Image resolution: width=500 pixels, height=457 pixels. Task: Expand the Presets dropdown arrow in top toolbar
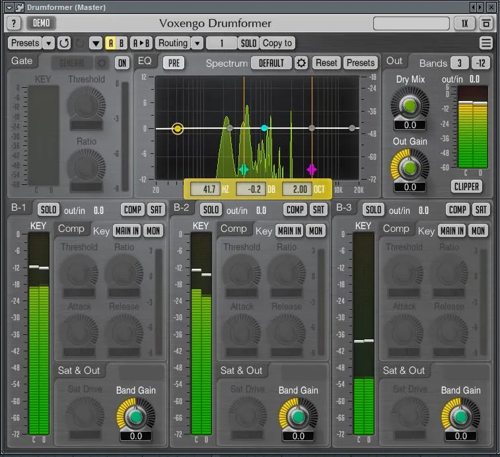(49, 44)
